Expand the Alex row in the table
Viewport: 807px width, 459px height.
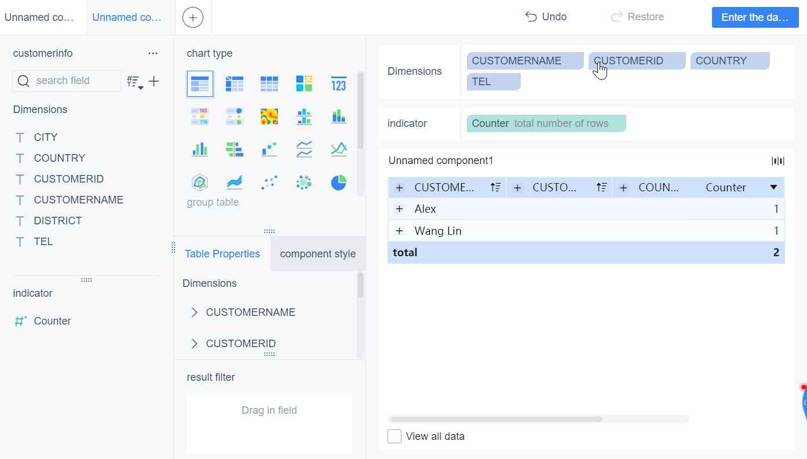[x=399, y=209]
